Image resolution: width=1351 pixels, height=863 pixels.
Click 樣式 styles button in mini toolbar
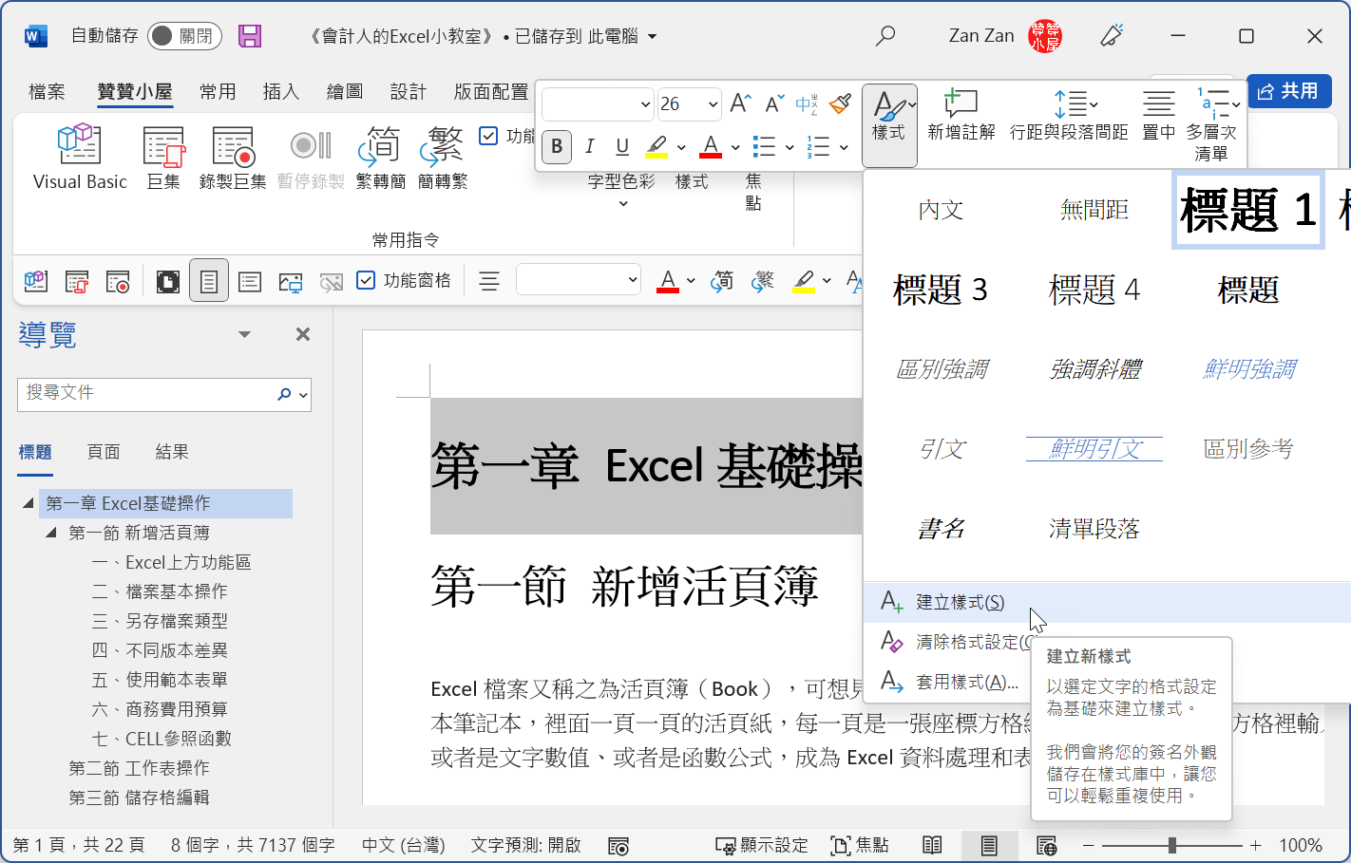click(889, 125)
